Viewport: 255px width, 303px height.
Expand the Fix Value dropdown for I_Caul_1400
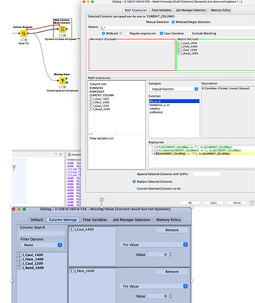pyautogui.click(x=154, y=245)
